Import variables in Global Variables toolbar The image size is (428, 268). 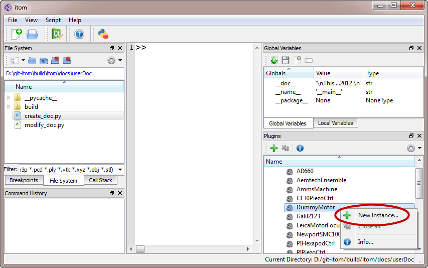click(274, 60)
